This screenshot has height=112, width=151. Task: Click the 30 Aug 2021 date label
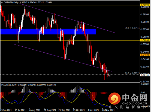(50, 110)
